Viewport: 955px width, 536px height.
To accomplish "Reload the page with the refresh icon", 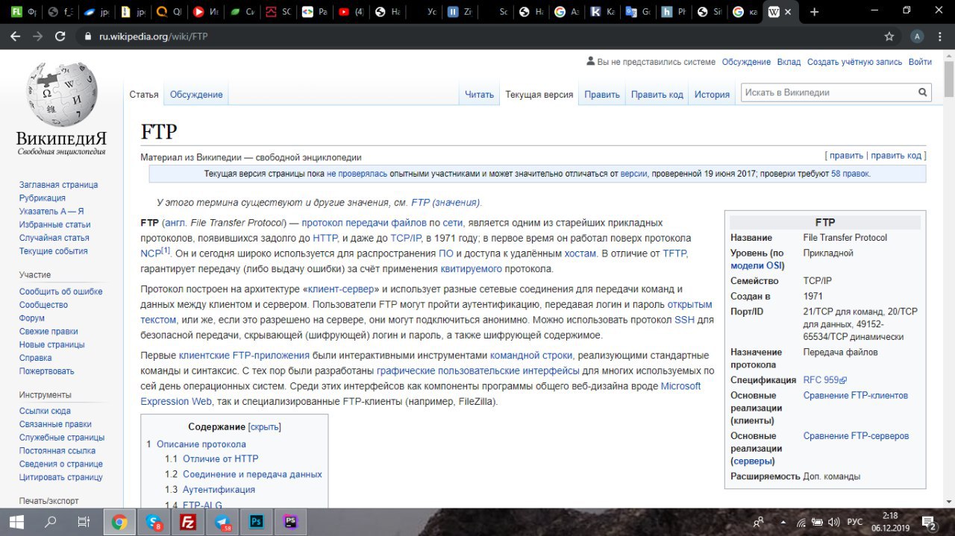I will click(60, 36).
